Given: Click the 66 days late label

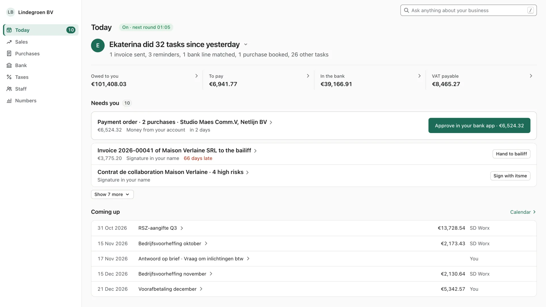Looking at the screenshot, I should tap(198, 158).
